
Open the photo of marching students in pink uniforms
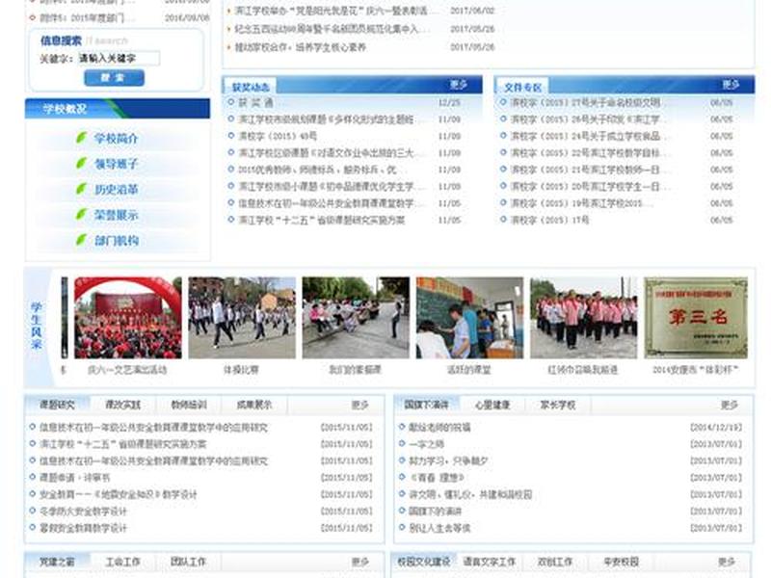tap(584, 318)
